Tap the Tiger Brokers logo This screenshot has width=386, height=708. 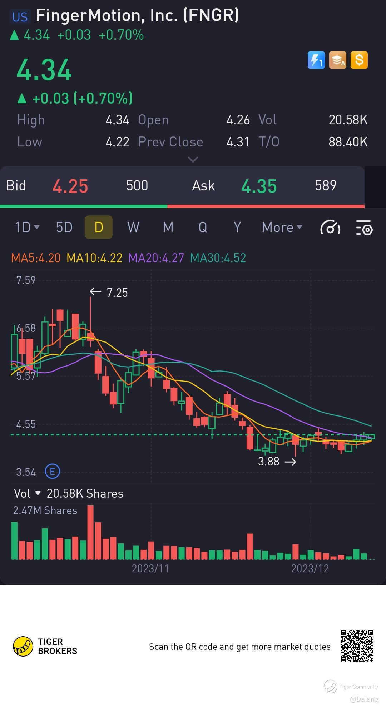click(x=45, y=646)
